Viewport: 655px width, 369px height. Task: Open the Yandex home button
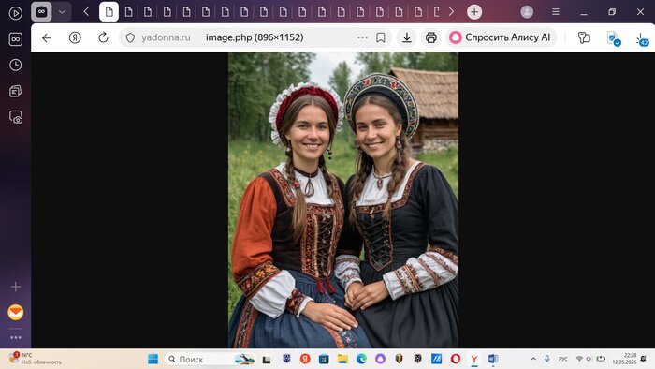tap(75, 37)
